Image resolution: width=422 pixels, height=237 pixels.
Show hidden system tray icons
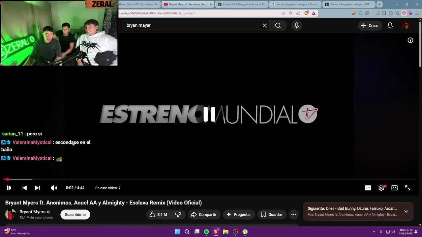[x=374, y=232]
